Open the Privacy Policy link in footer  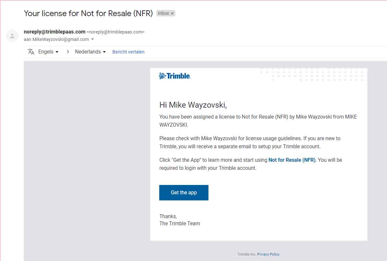click(268, 254)
